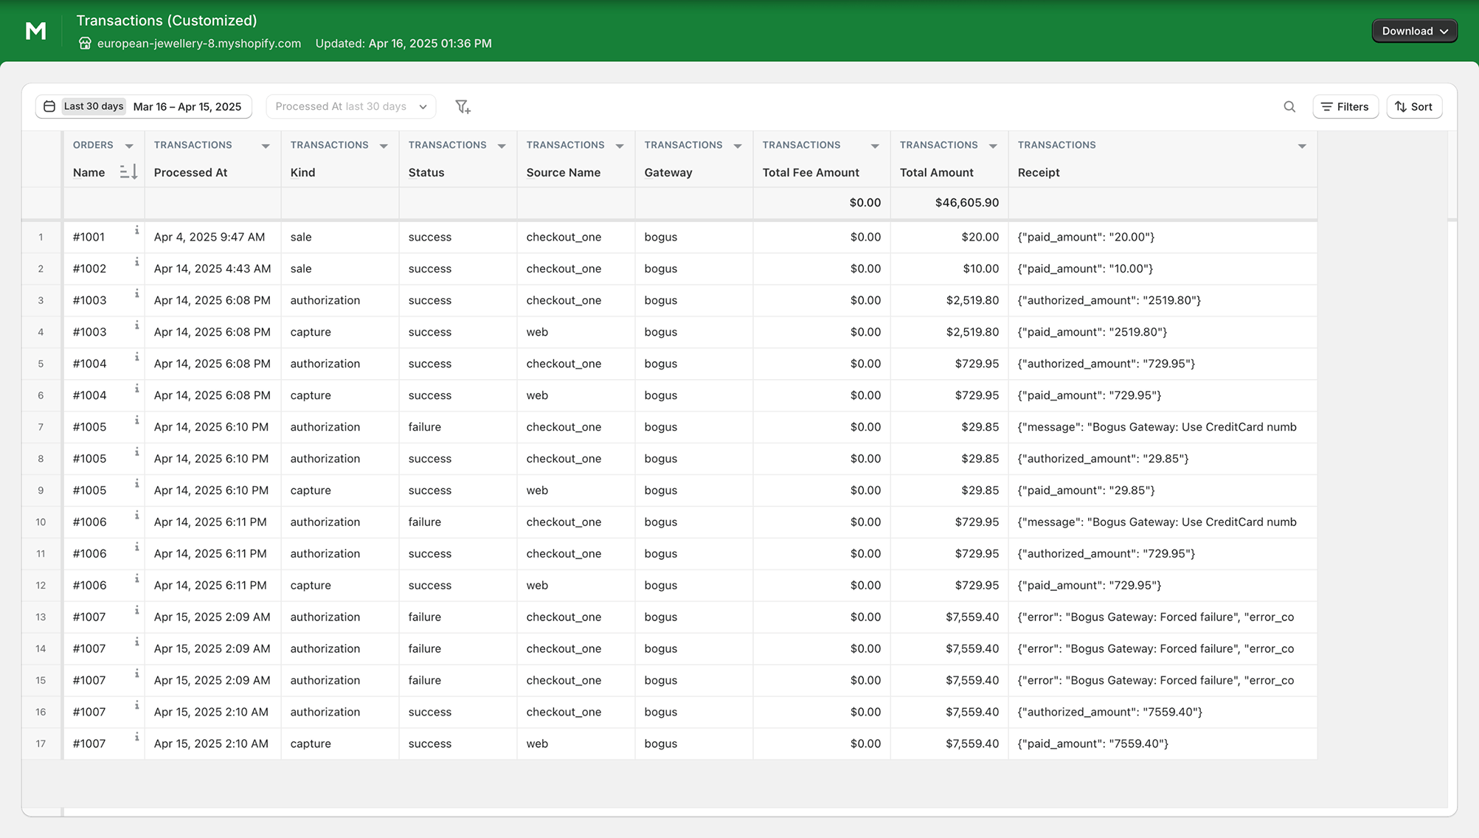Click the add filter funnel icon
The image size is (1479, 838).
[x=463, y=106]
